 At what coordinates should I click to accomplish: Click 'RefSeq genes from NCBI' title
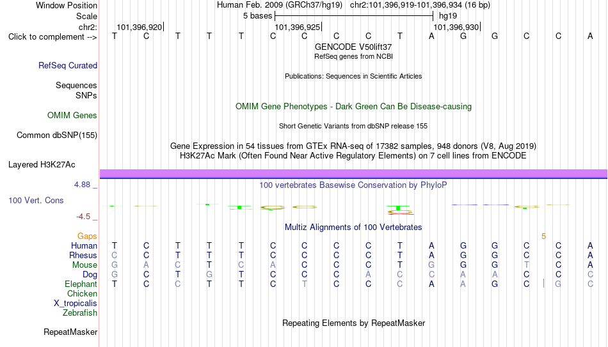[353, 56]
